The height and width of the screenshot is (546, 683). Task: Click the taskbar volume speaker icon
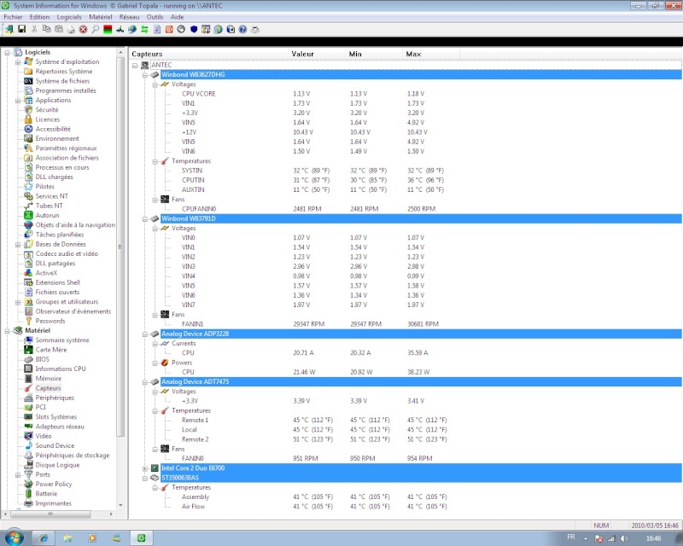coord(624,538)
